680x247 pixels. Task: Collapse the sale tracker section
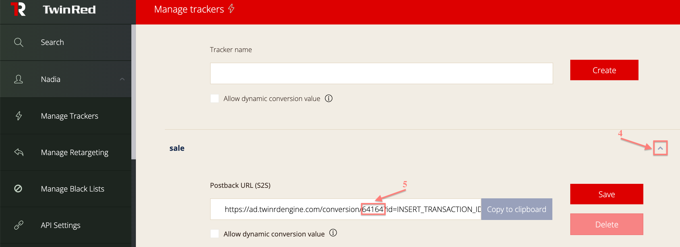(660, 148)
